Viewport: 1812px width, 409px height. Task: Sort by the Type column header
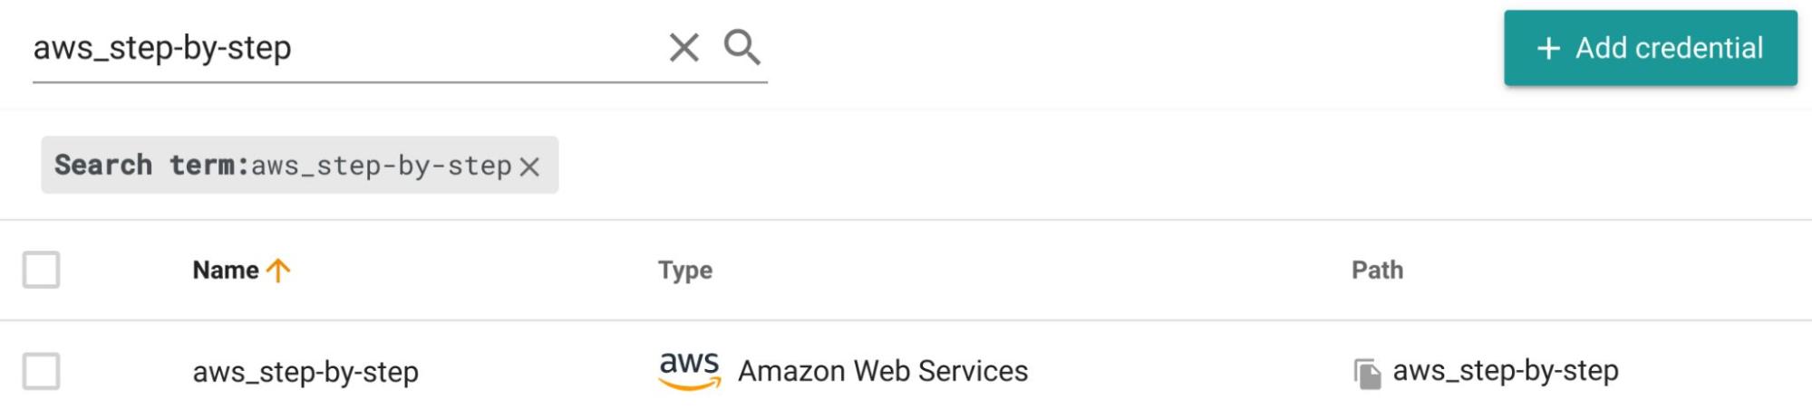click(685, 270)
